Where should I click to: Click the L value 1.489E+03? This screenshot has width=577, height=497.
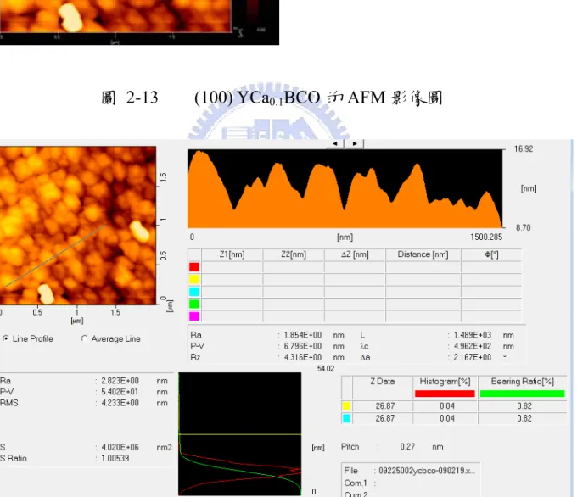472,335
